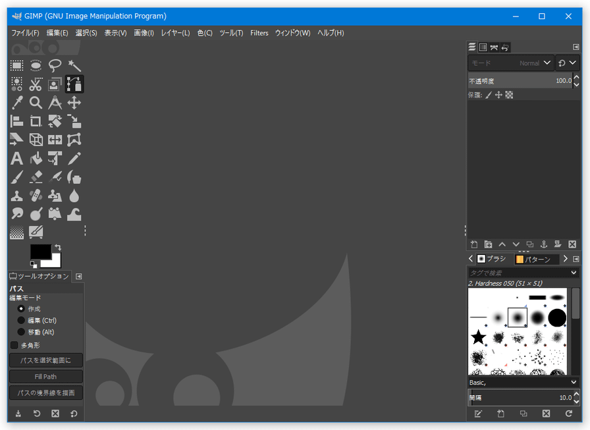Select the Color Picker eyedropper tool
The image size is (590, 430).
(x=16, y=103)
